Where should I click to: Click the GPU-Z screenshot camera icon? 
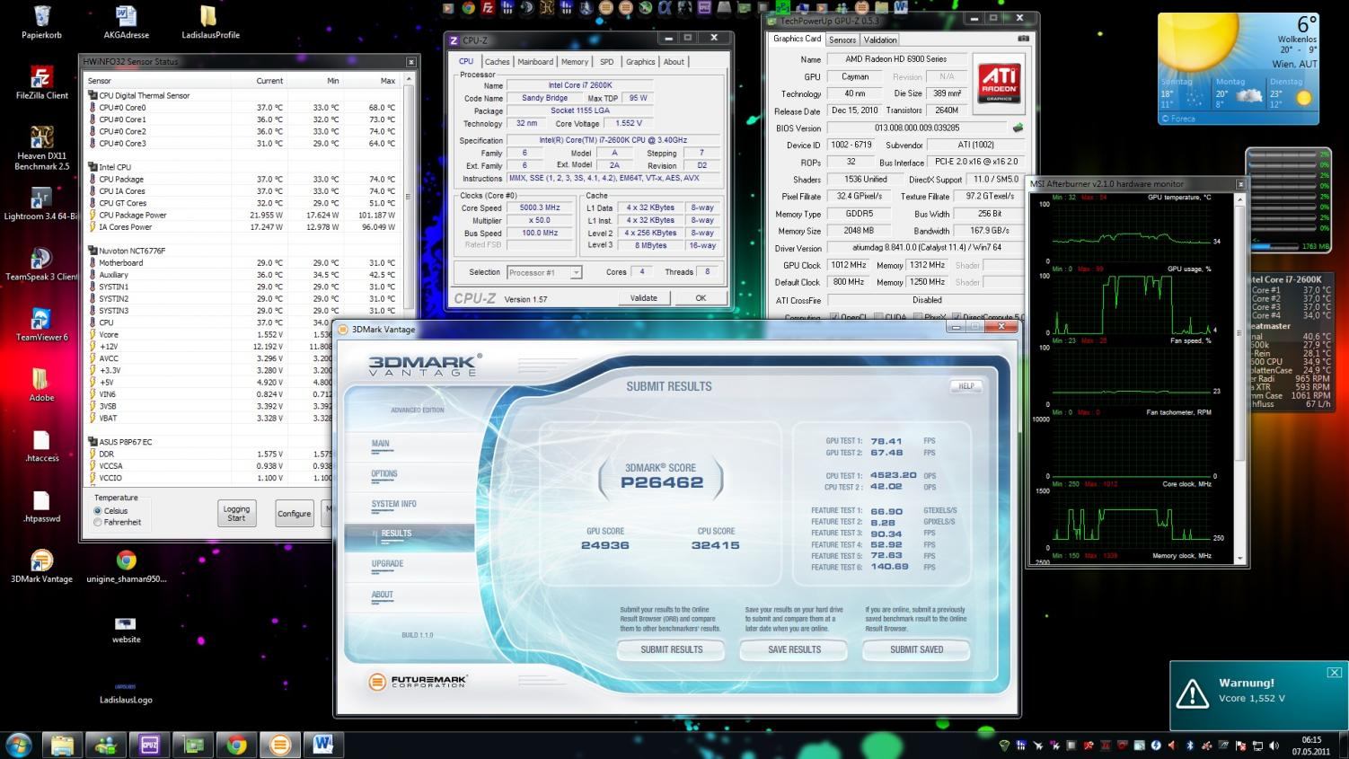(1023, 40)
